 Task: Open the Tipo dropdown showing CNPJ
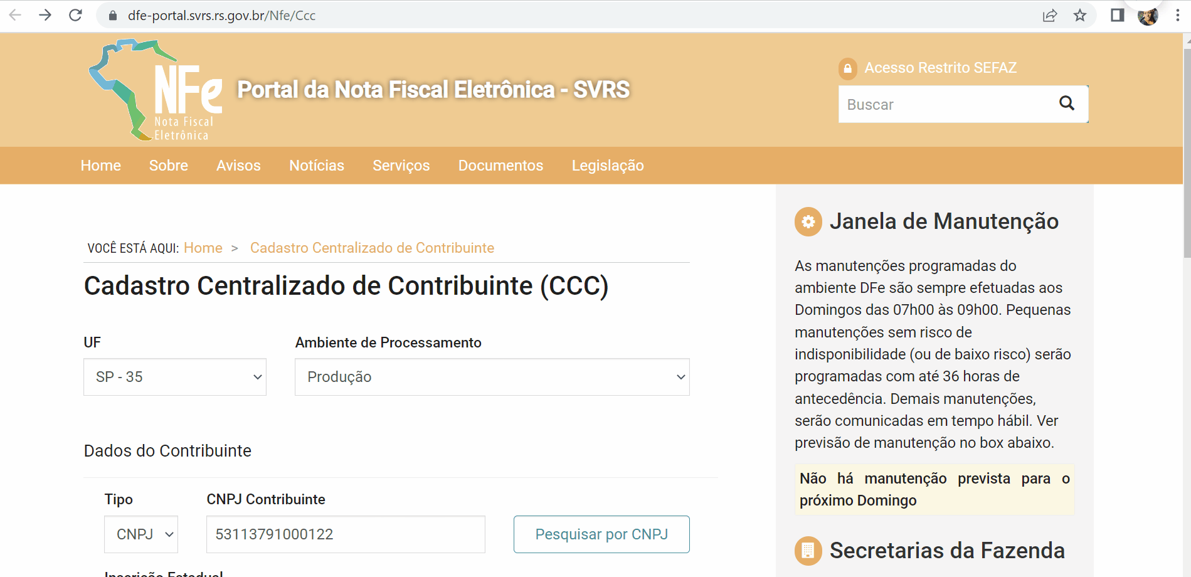coord(140,534)
